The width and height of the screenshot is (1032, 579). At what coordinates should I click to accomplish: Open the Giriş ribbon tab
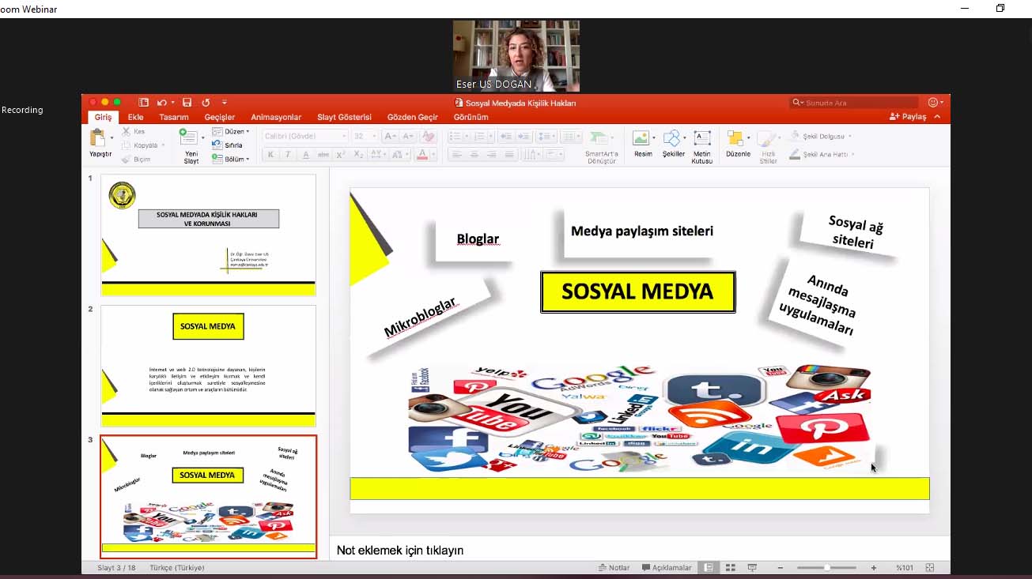click(104, 117)
